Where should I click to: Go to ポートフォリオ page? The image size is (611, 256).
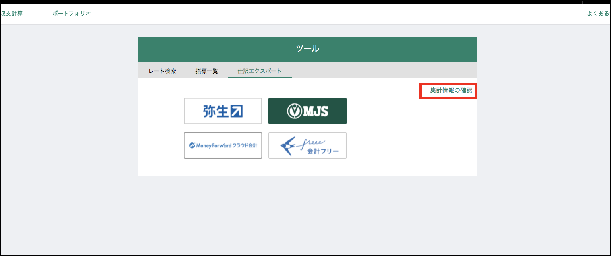click(x=71, y=13)
